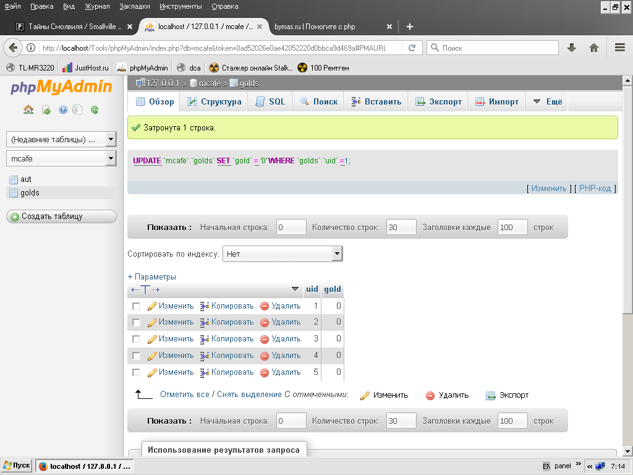633x475 pixels.
Task: Open Firefox hamburger menu
Action: pos(619,48)
